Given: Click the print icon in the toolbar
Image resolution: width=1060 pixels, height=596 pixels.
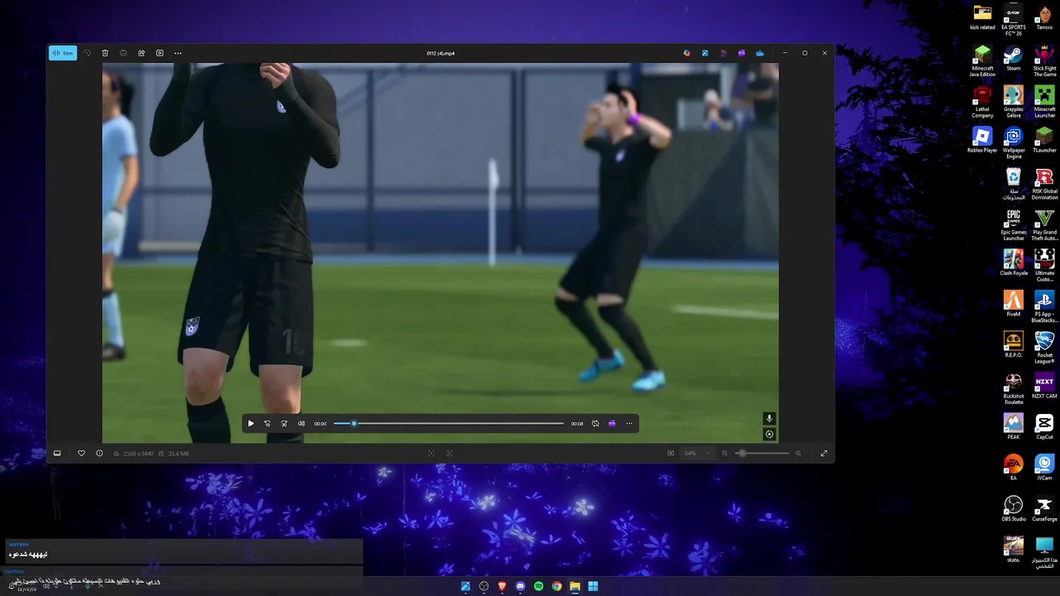Looking at the screenshot, I should pos(123,53).
